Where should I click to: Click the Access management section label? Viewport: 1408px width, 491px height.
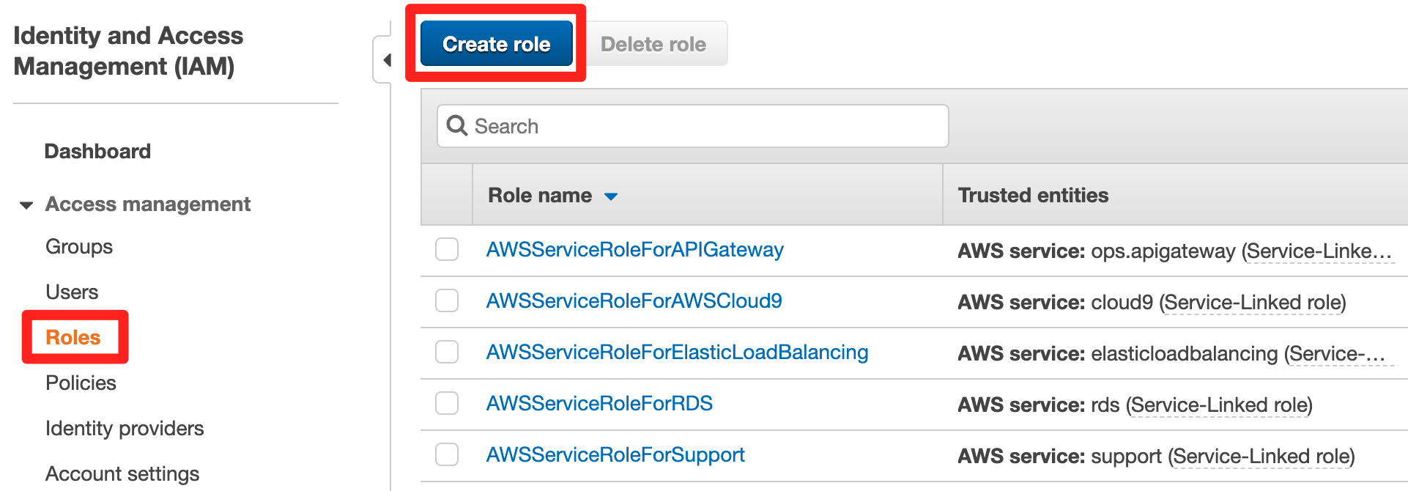coord(148,204)
